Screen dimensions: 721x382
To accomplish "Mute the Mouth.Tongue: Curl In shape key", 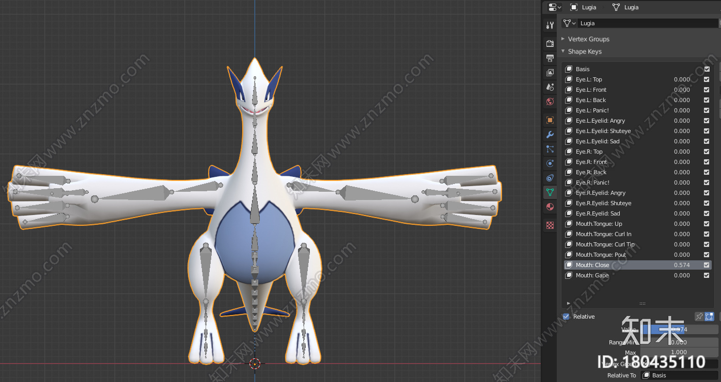I will point(707,234).
